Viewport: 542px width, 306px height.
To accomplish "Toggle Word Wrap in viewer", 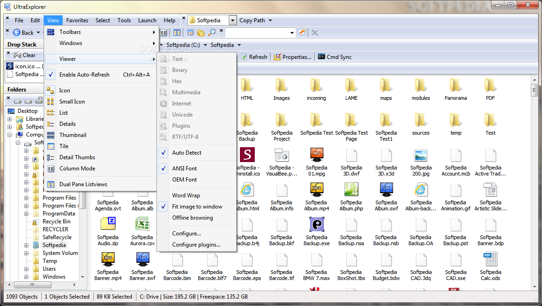I will click(x=197, y=195).
